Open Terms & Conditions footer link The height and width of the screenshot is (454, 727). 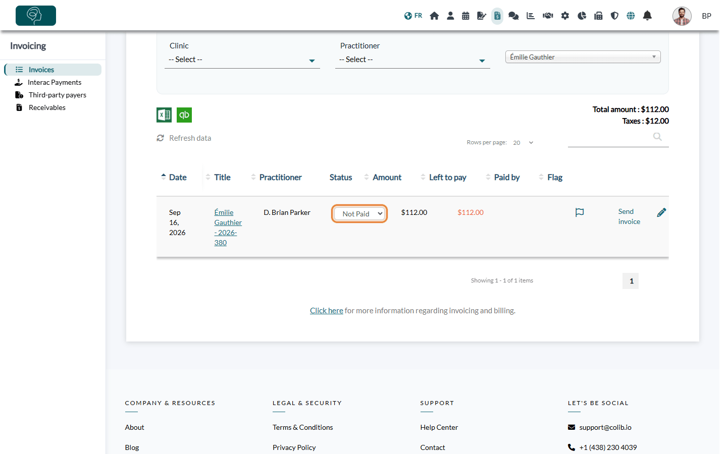click(x=303, y=427)
